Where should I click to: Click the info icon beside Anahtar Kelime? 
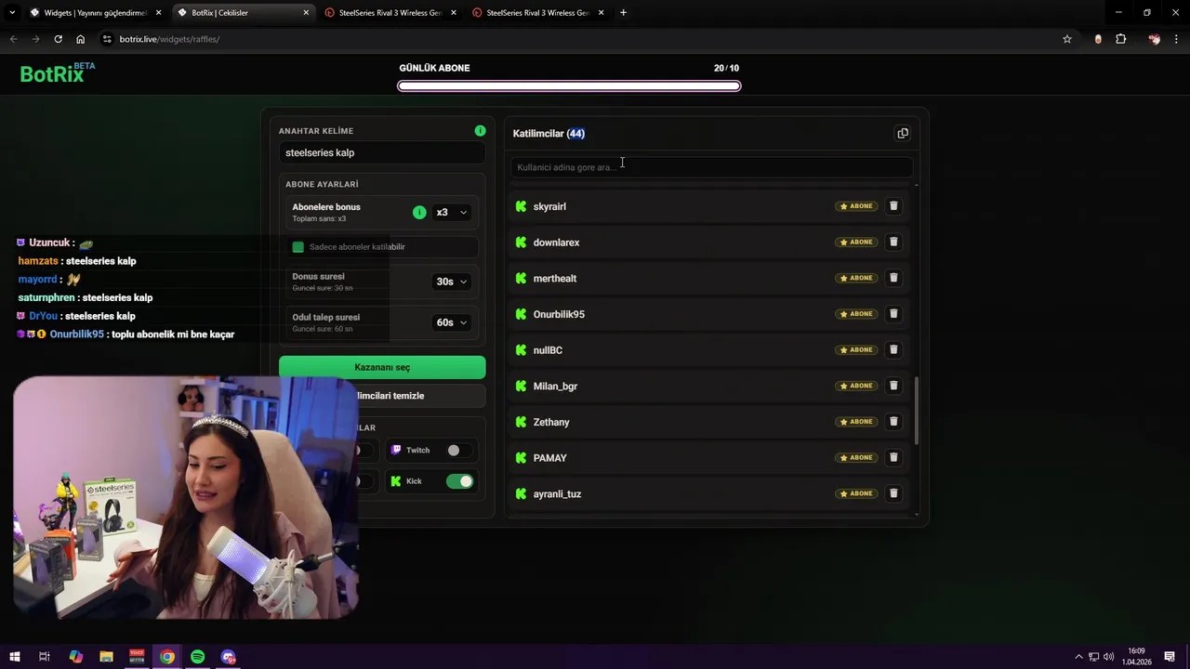point(480,131)
